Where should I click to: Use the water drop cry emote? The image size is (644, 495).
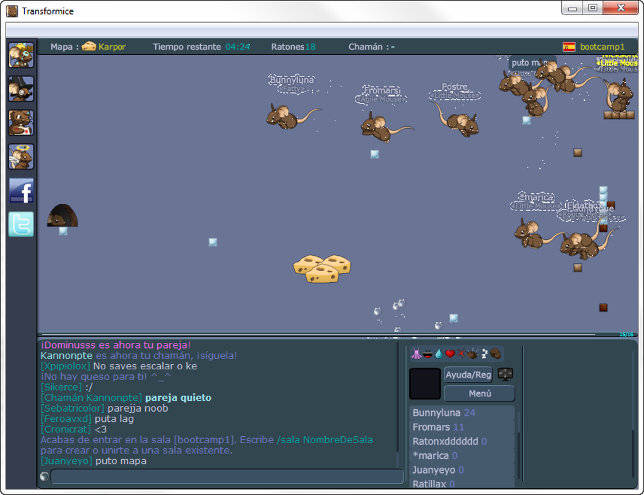tap(439, 354)
